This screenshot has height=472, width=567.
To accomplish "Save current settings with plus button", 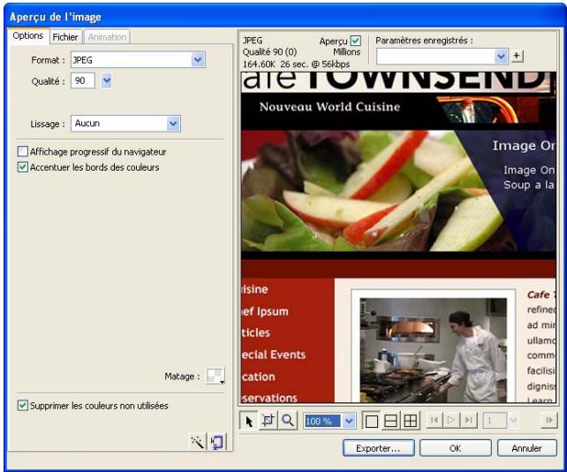I will (517, 56).
